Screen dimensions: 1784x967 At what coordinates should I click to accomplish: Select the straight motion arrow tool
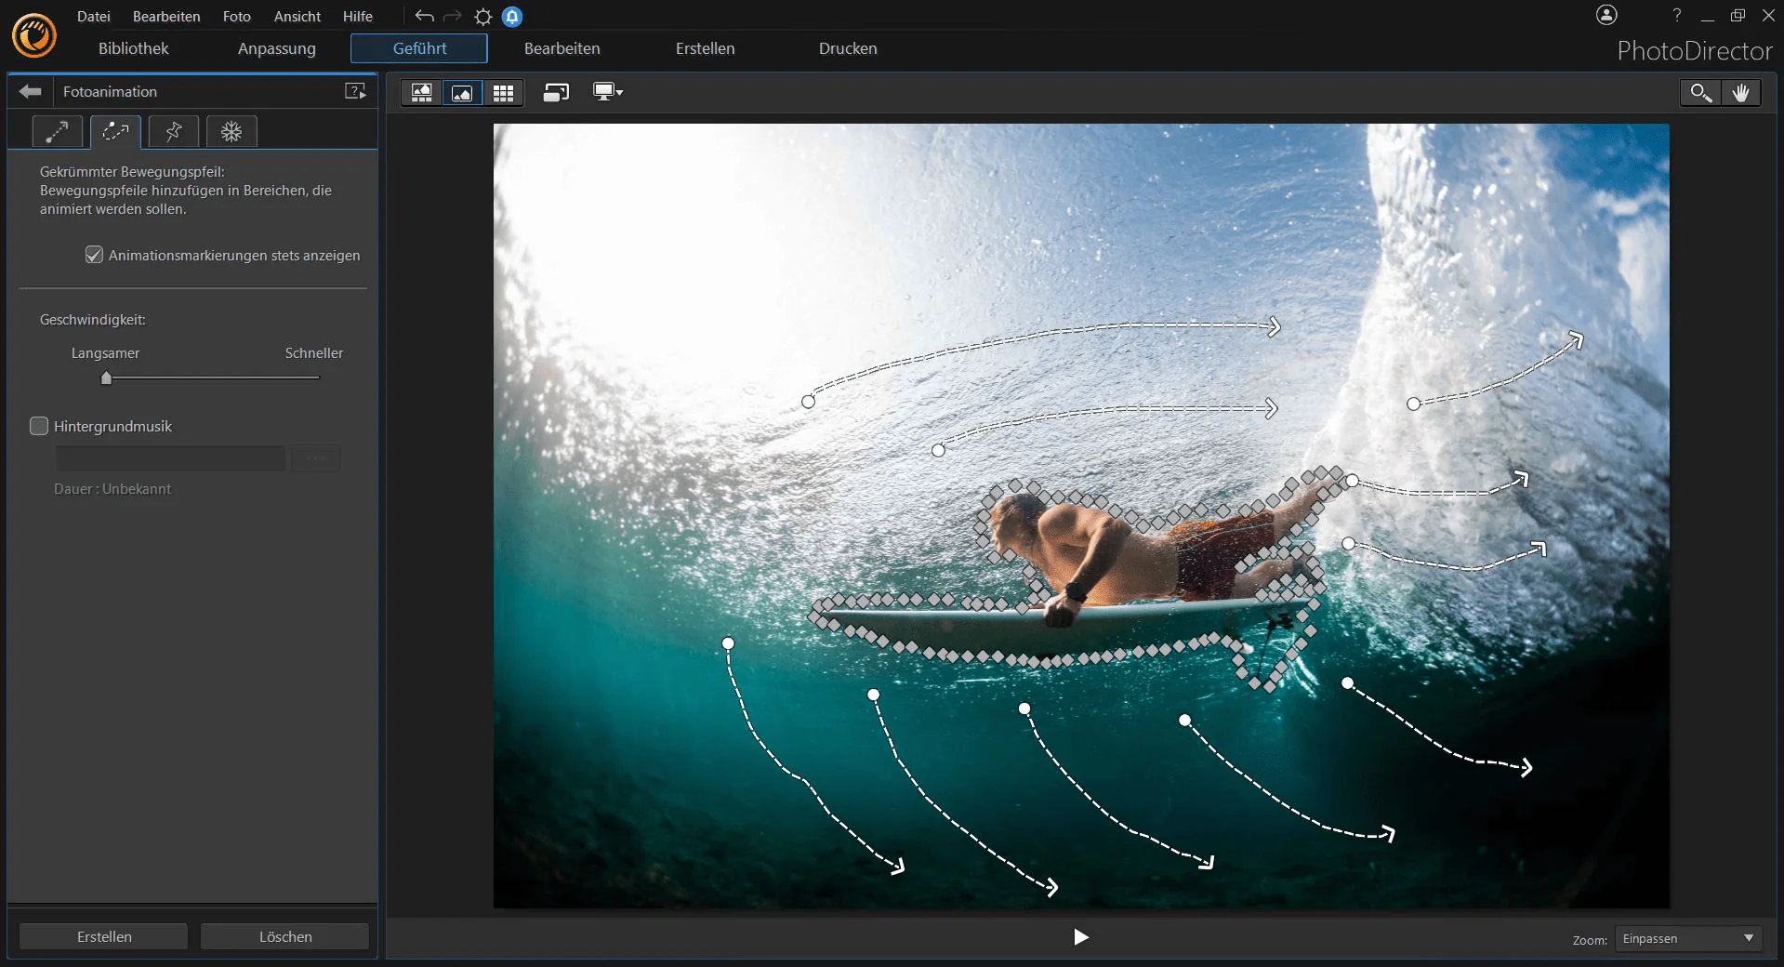point(57,132)
